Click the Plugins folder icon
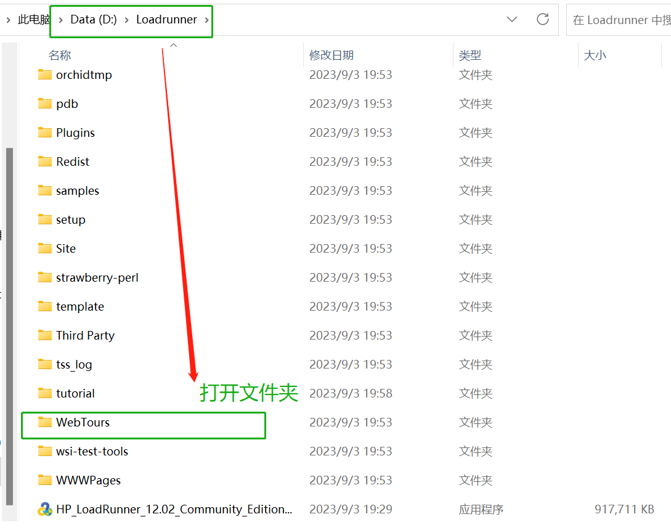Image resolution: width=671 pixels, height=530 pixels. (44, 132)
